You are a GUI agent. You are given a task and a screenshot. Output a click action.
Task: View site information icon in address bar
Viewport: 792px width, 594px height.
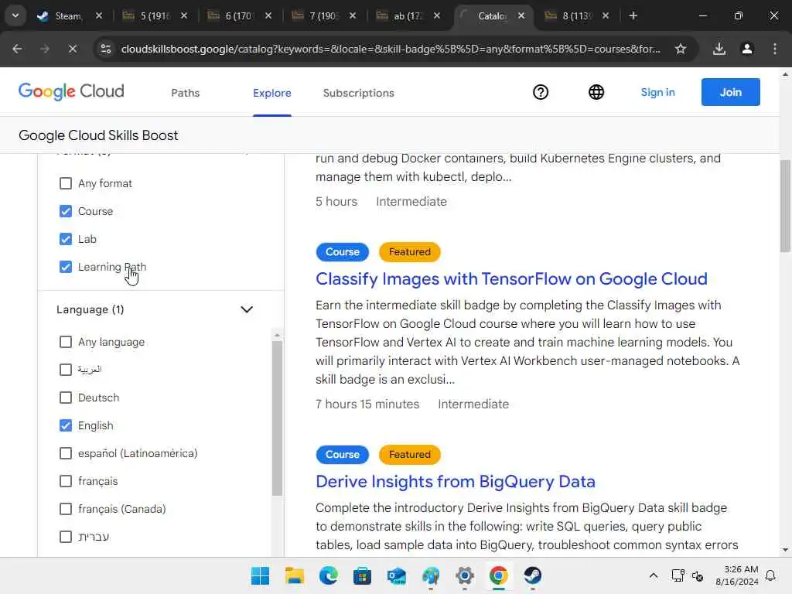[105, 49]
